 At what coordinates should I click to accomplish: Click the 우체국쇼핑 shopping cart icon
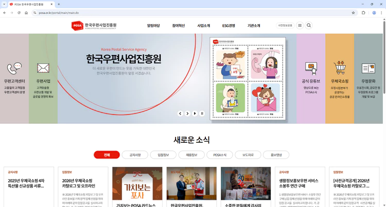click(x=339, y=68)
